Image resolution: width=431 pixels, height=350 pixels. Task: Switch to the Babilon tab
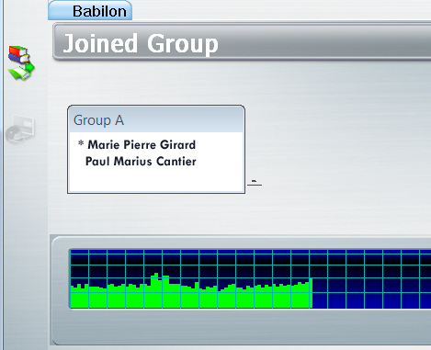point(90,11)
